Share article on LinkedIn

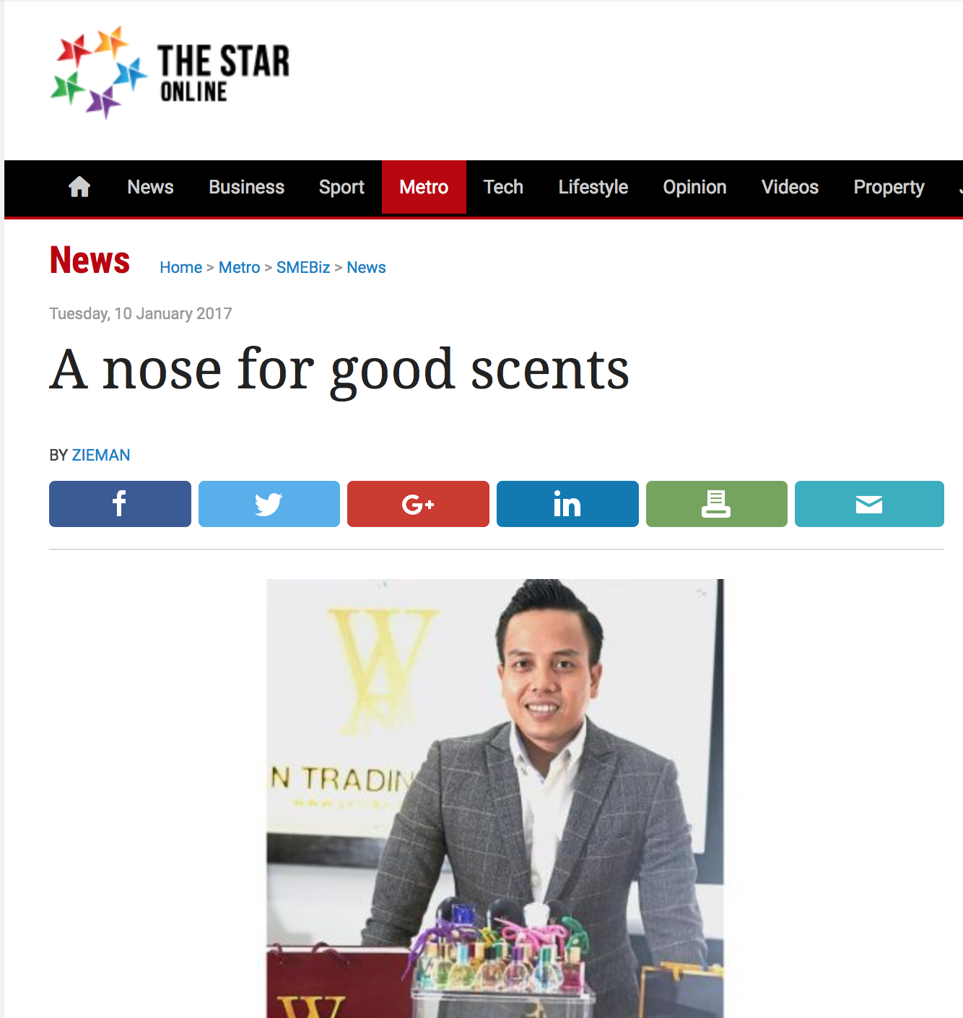567,504
